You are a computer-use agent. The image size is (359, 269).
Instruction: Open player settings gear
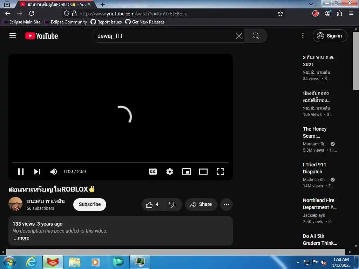coord(170,172)
